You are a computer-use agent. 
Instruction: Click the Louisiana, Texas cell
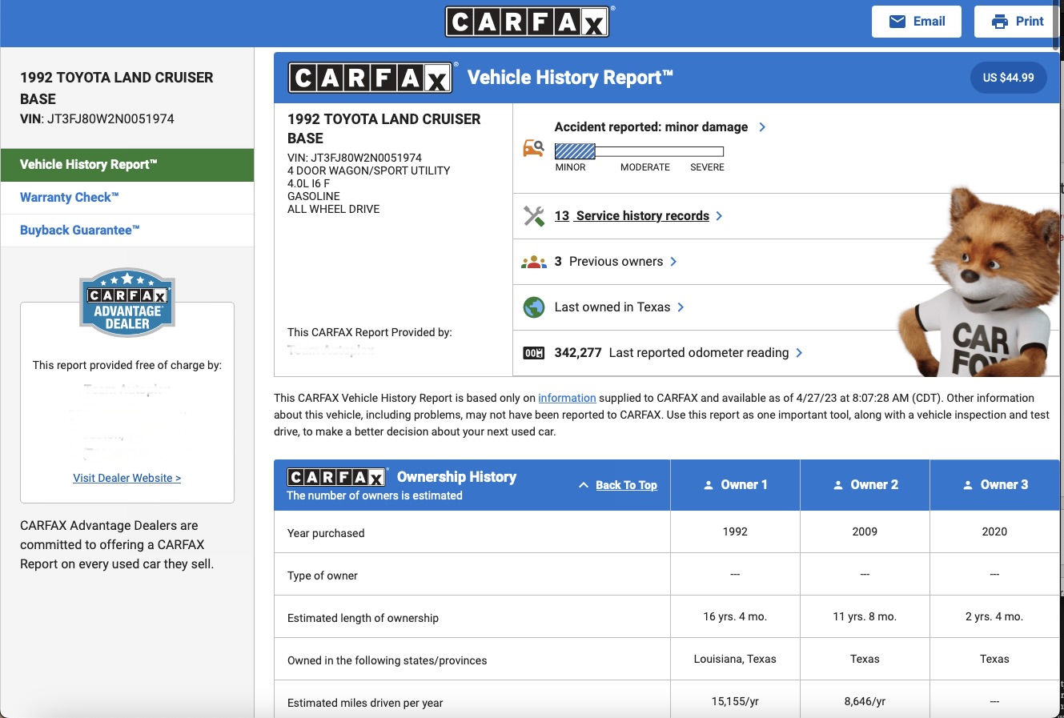[x=735, y=659]
